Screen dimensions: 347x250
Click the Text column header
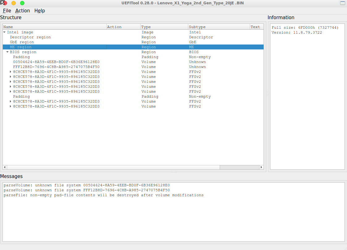256,27
